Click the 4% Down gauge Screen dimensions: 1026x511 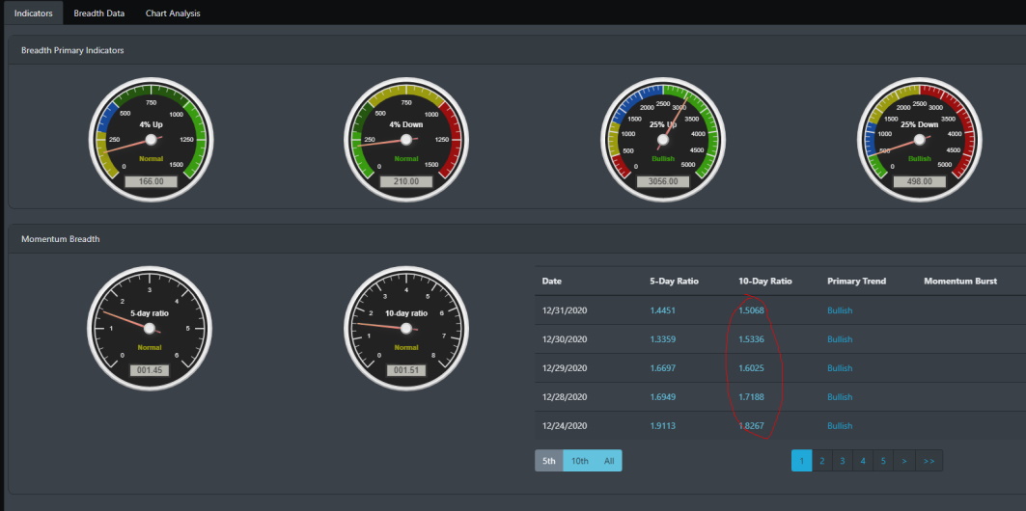[x=406, y=140]
